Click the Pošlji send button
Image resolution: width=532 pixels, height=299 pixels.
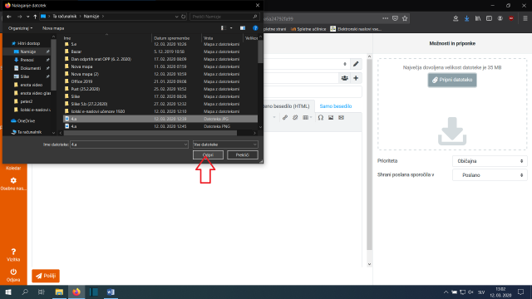point(46,276)
